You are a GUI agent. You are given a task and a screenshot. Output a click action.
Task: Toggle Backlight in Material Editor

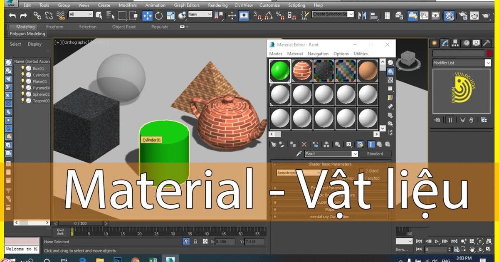click(x=390, y=71)
